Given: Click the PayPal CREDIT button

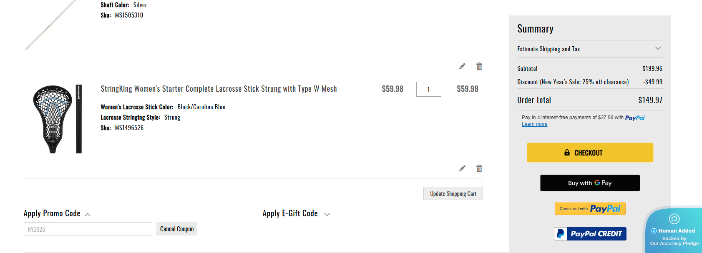Looking at the screenshot, I should click(x=590, y=234).
